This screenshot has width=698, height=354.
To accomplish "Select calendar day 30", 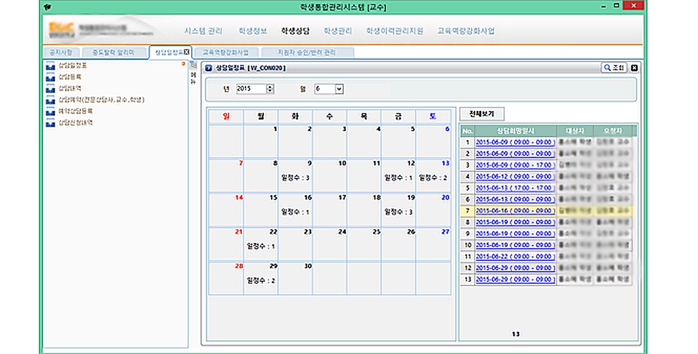I will (x=295, y=278).
